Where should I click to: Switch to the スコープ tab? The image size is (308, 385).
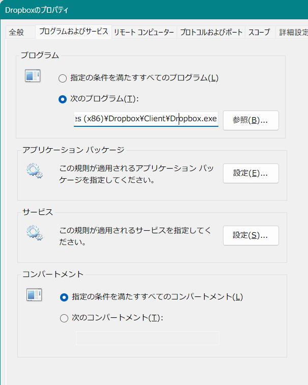coord(259,32)
